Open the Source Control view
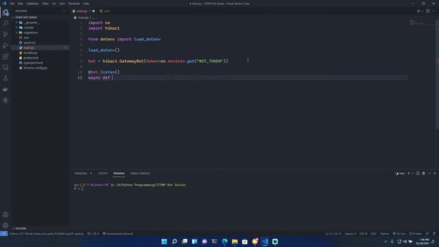The height and width of the screenshot is (247, 439). click(x=5, y=34)
